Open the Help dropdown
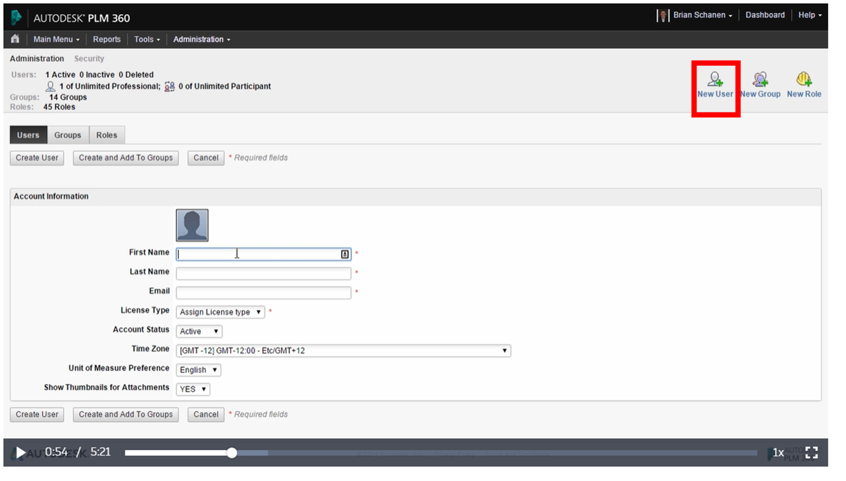Viewport: 846px width, 481px height. click(x=810, y=15)
